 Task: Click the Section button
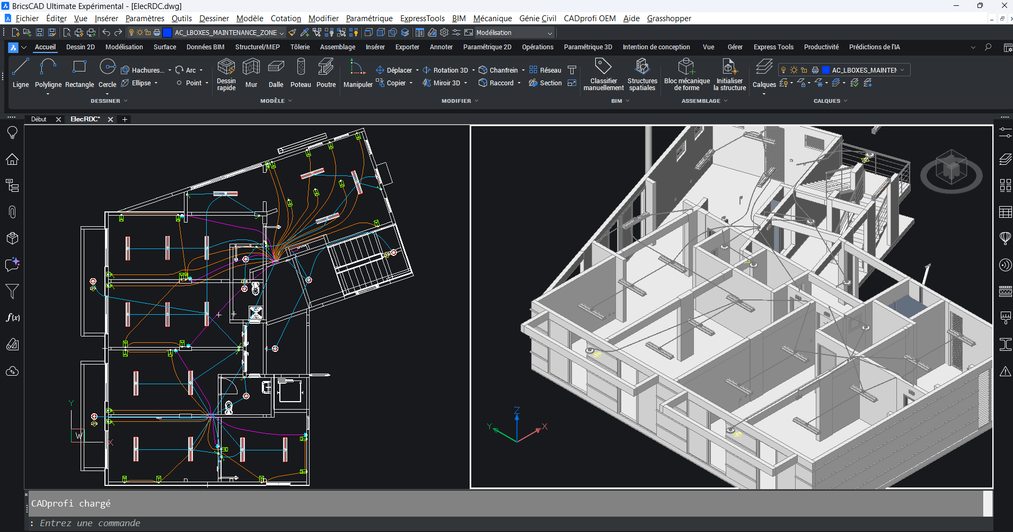coord(545,83)
